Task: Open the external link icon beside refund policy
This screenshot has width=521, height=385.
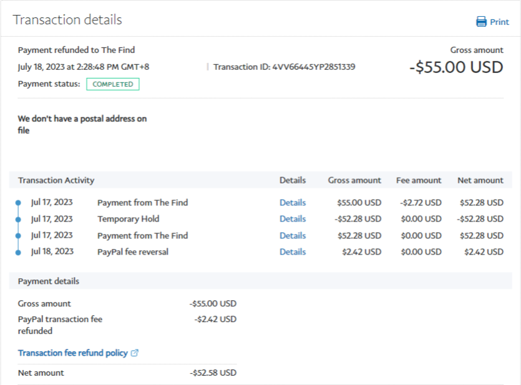Action: pos(135,353)
